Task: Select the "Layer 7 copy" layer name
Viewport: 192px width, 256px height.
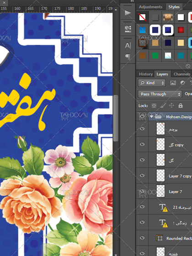Action: (180, 176)
